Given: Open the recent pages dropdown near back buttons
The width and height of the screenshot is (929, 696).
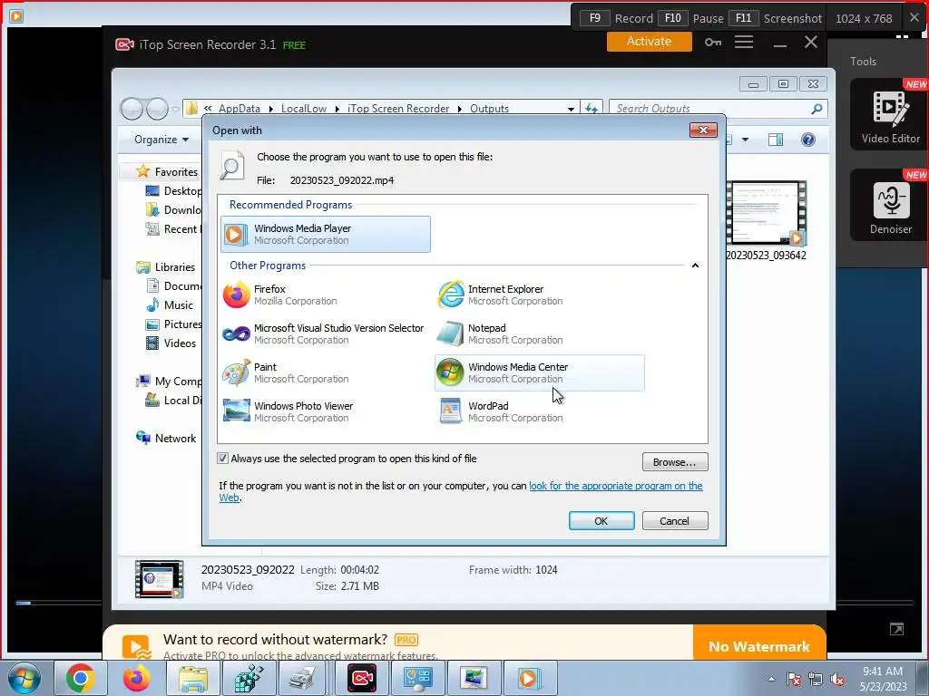Looking at the screenshot, I should click(175, 109).
